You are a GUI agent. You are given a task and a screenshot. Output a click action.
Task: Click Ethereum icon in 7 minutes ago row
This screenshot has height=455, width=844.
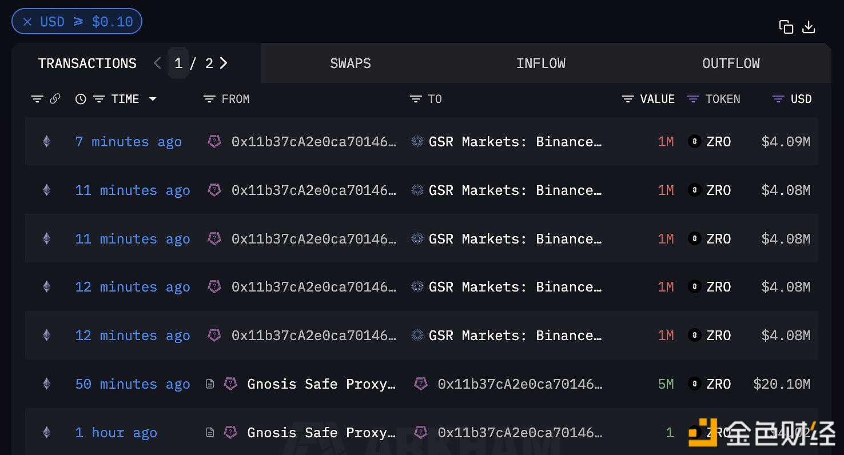[x=47, y=142]
